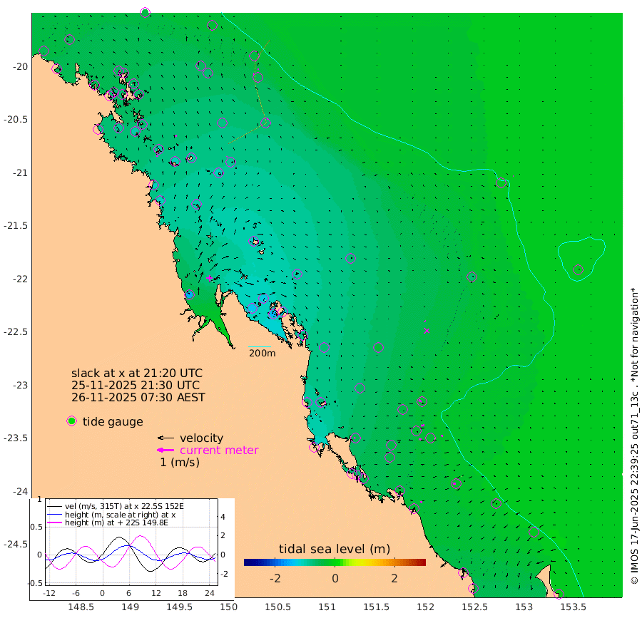642x623 pixels.
Task: Click the '153' longitude axis label
Action: [524, 607]
